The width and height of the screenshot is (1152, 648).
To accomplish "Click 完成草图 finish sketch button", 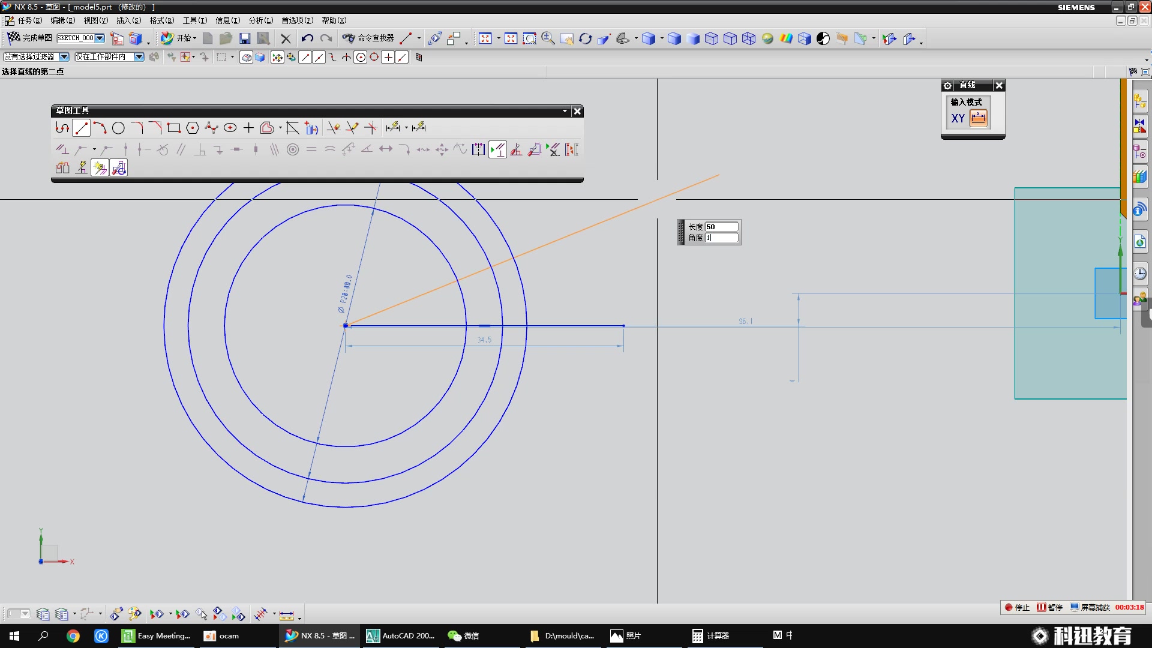I will coord(30,38).
